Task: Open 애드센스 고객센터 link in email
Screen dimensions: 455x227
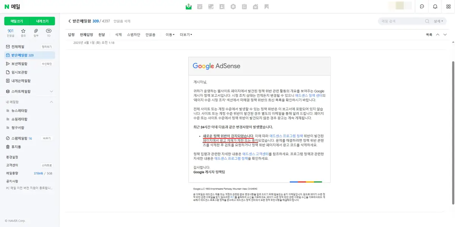Action: tap(256, 154)
